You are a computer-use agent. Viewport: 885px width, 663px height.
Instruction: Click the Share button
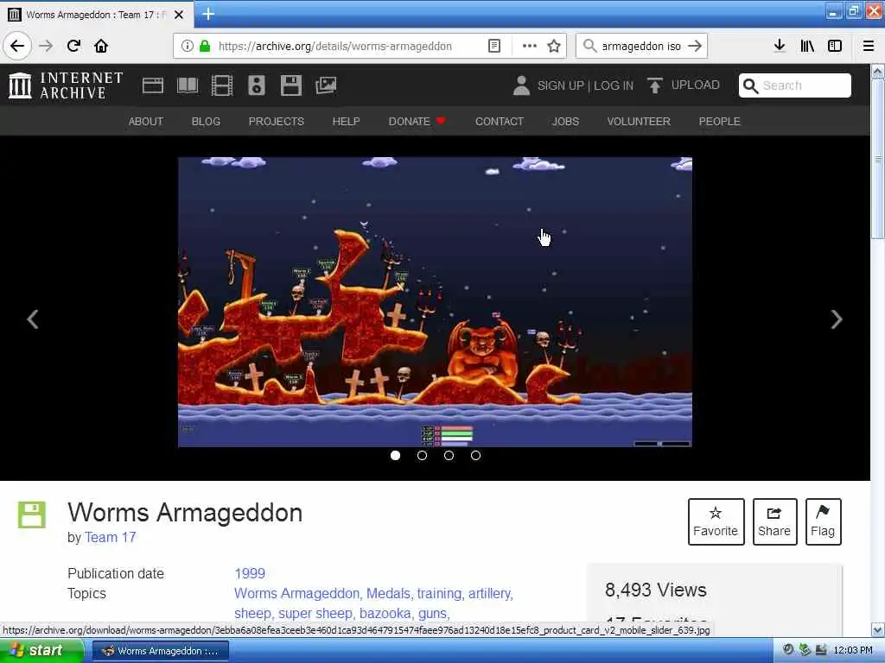[x=774, y=521]
